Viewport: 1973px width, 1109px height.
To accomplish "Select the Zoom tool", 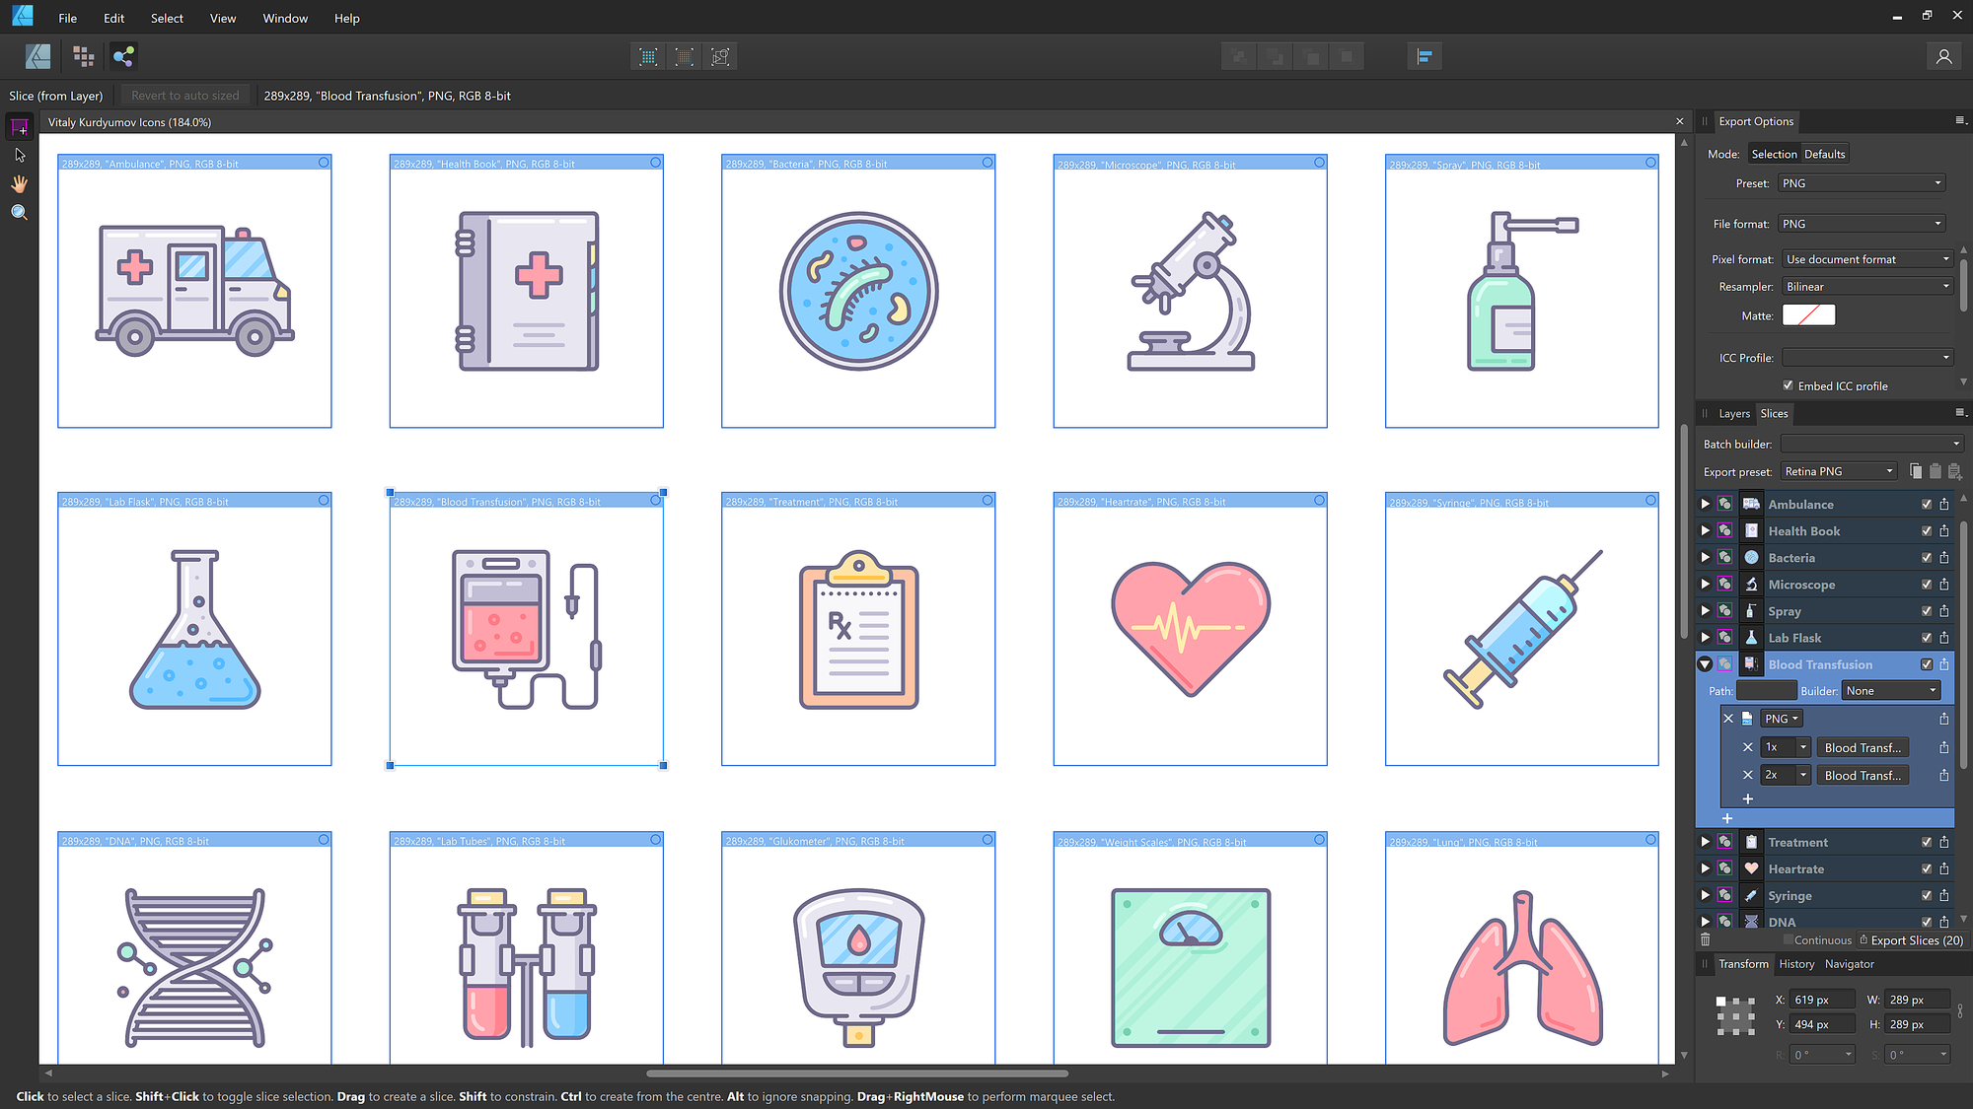I will (x=19, y=213).
